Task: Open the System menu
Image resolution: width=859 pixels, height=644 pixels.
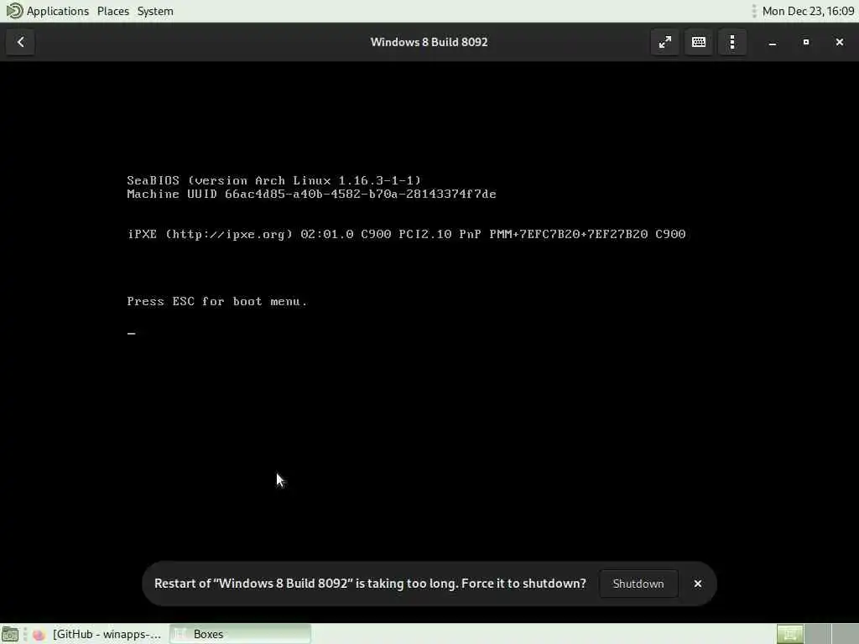Action: (155, 11)
